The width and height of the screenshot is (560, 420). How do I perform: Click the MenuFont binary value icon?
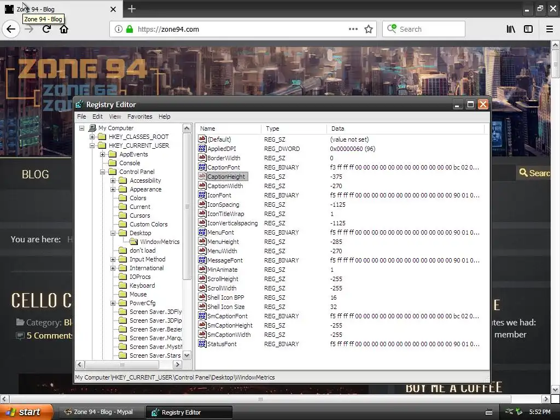pos(202,232)
